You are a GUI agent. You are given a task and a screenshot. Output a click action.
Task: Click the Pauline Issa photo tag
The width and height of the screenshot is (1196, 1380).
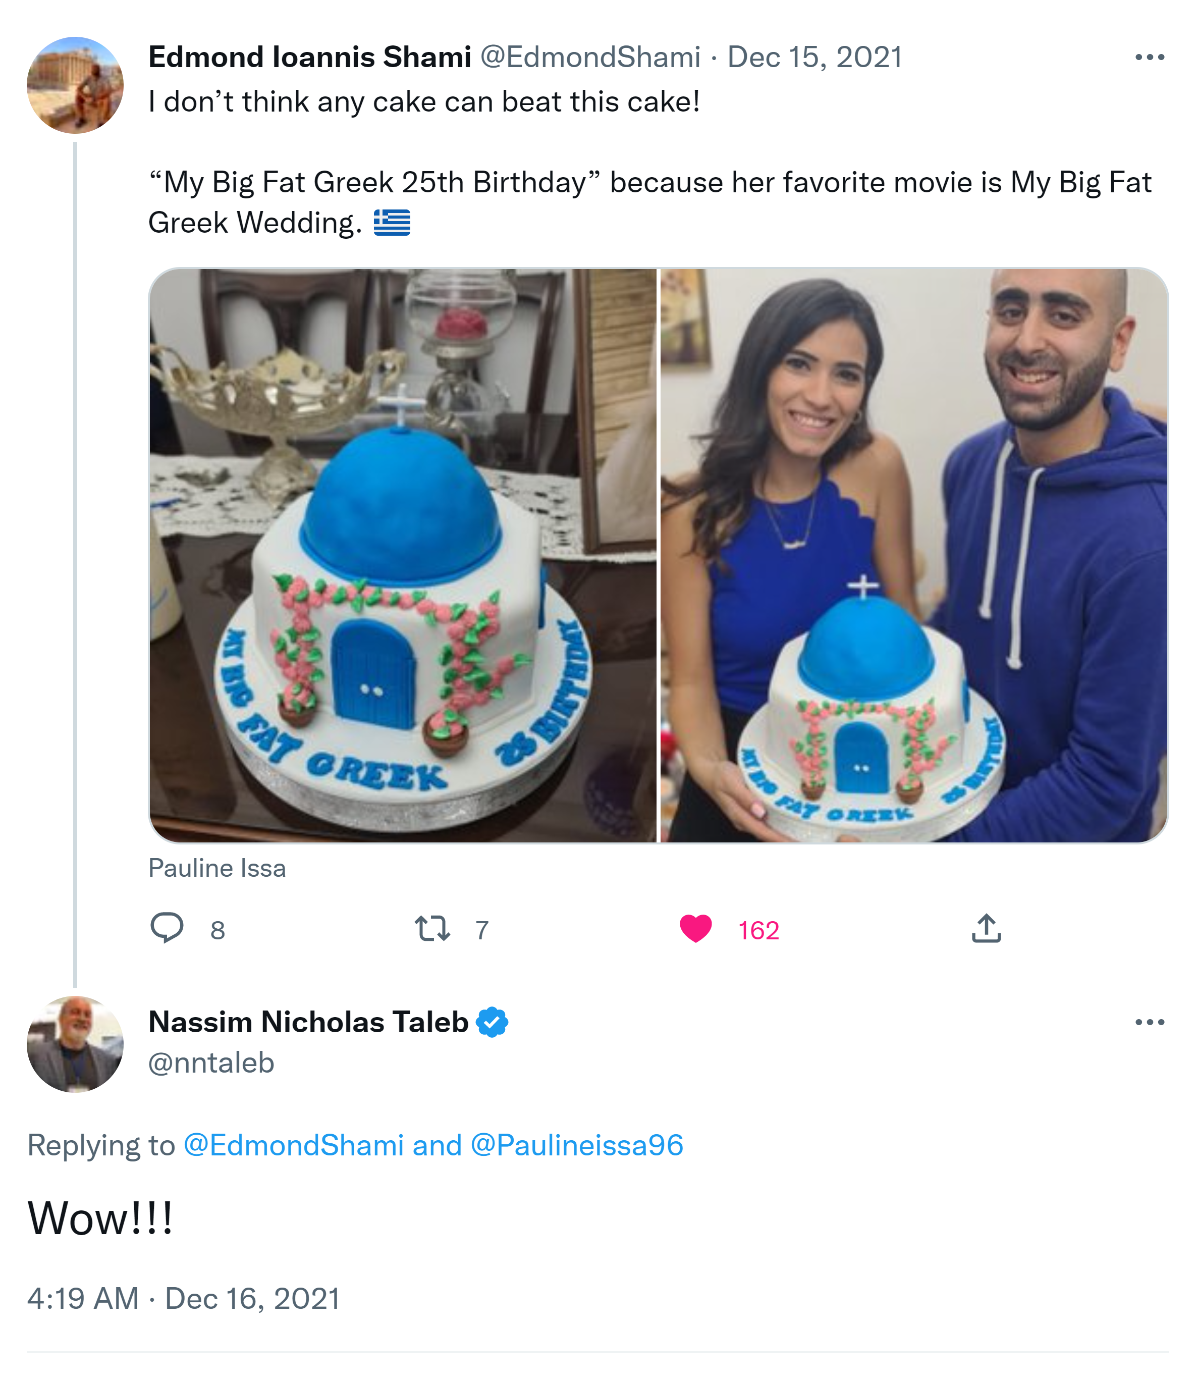tap(217, 868)
